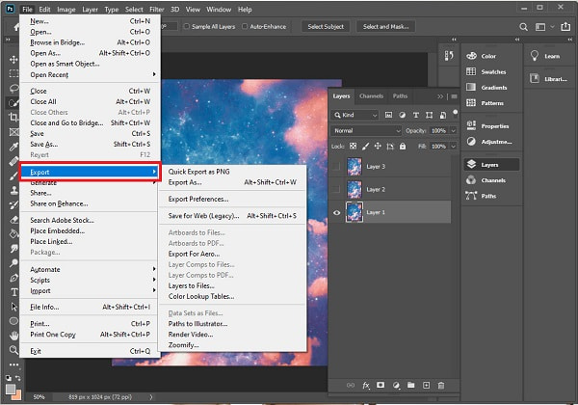Open the Opacity dropdown arrow
The width and height of the screenshot is (578, 405).
[x=454, y=130]
